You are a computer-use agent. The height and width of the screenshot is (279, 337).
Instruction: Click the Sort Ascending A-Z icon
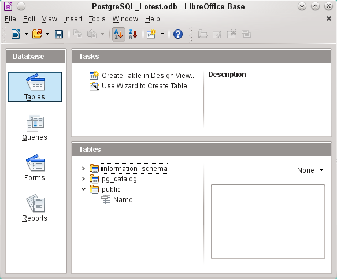(118, 34)
